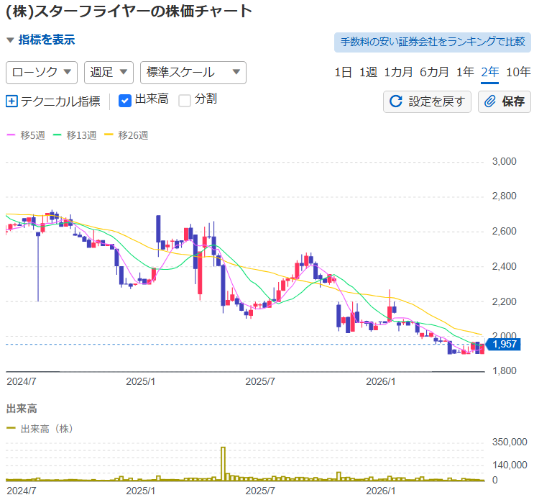534x500 pixels.
Task: Click the 移26週 legend entry
Action: point(126,135)
